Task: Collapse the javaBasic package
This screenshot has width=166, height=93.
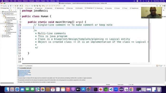Action: [x=4, y=22]
